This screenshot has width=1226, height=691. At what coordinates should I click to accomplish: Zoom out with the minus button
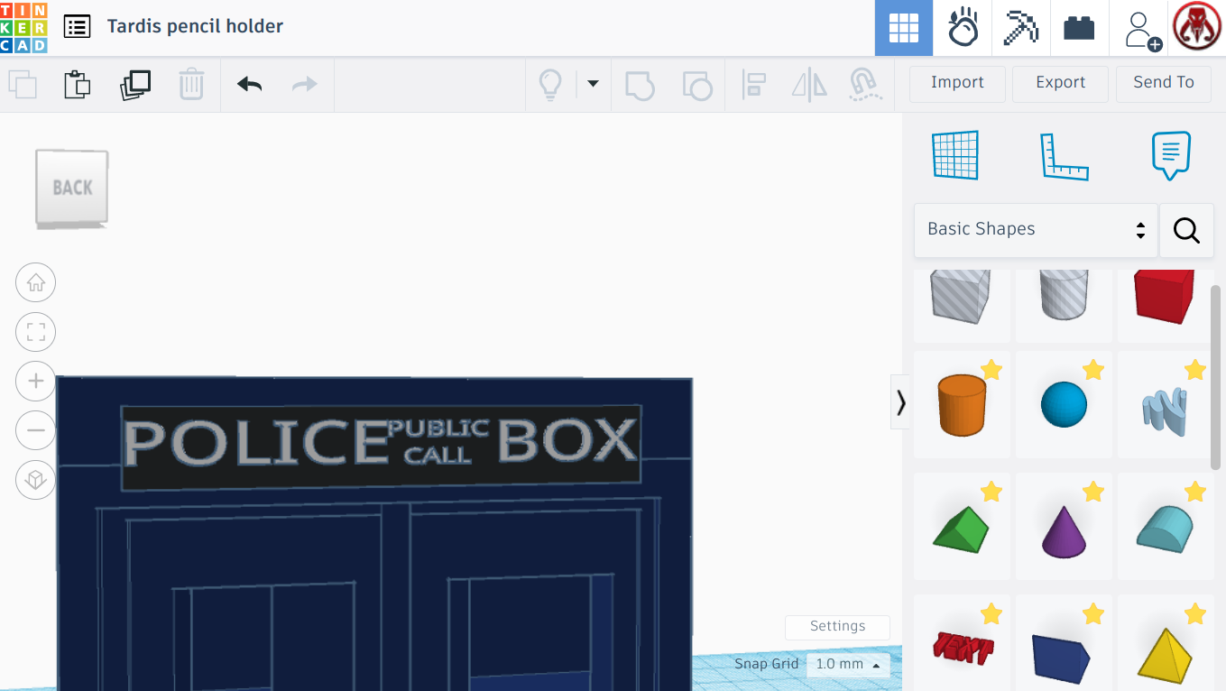pyautogui.click(x=36, y=430)
